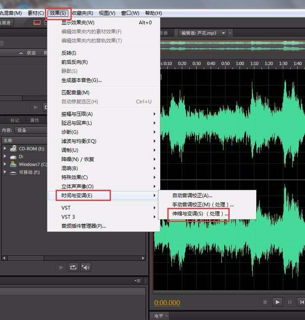Image resolution: width=305 pixels, height=320 pixels.
Task: Open the 内容 设备 dropdown
Action: 31,130
